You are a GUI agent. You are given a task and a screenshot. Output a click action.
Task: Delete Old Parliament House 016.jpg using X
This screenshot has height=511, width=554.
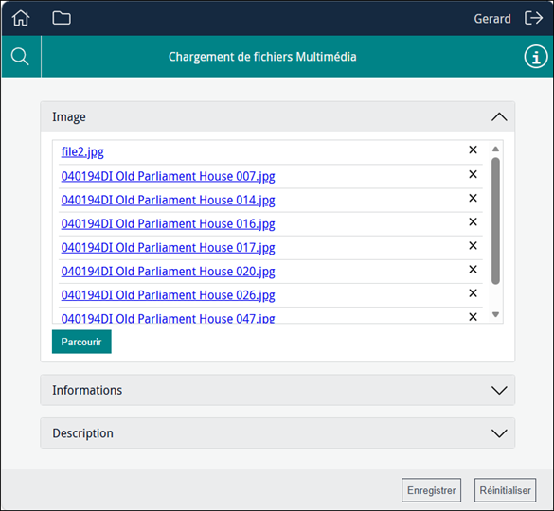pos(473,221)
